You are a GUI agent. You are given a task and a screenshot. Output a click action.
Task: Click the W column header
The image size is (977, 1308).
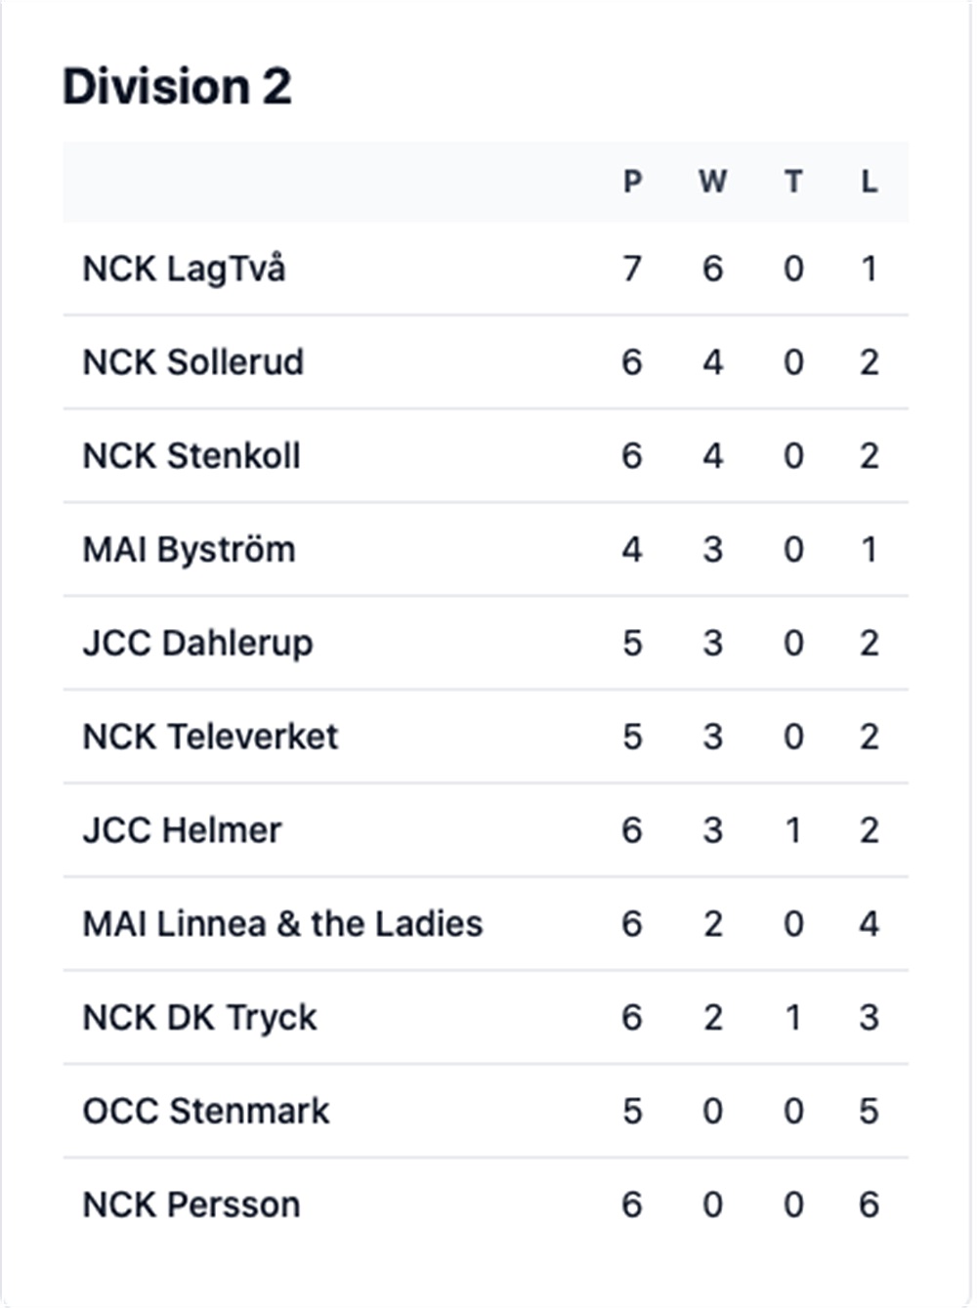pyautogui.click(x=712, y=182)
